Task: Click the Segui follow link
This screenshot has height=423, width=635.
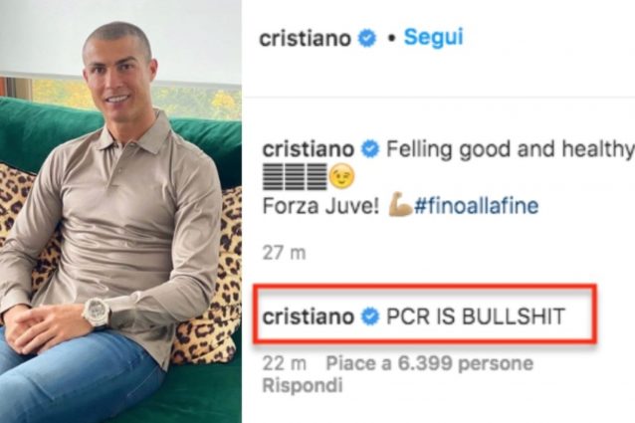Action: [433, 38]
